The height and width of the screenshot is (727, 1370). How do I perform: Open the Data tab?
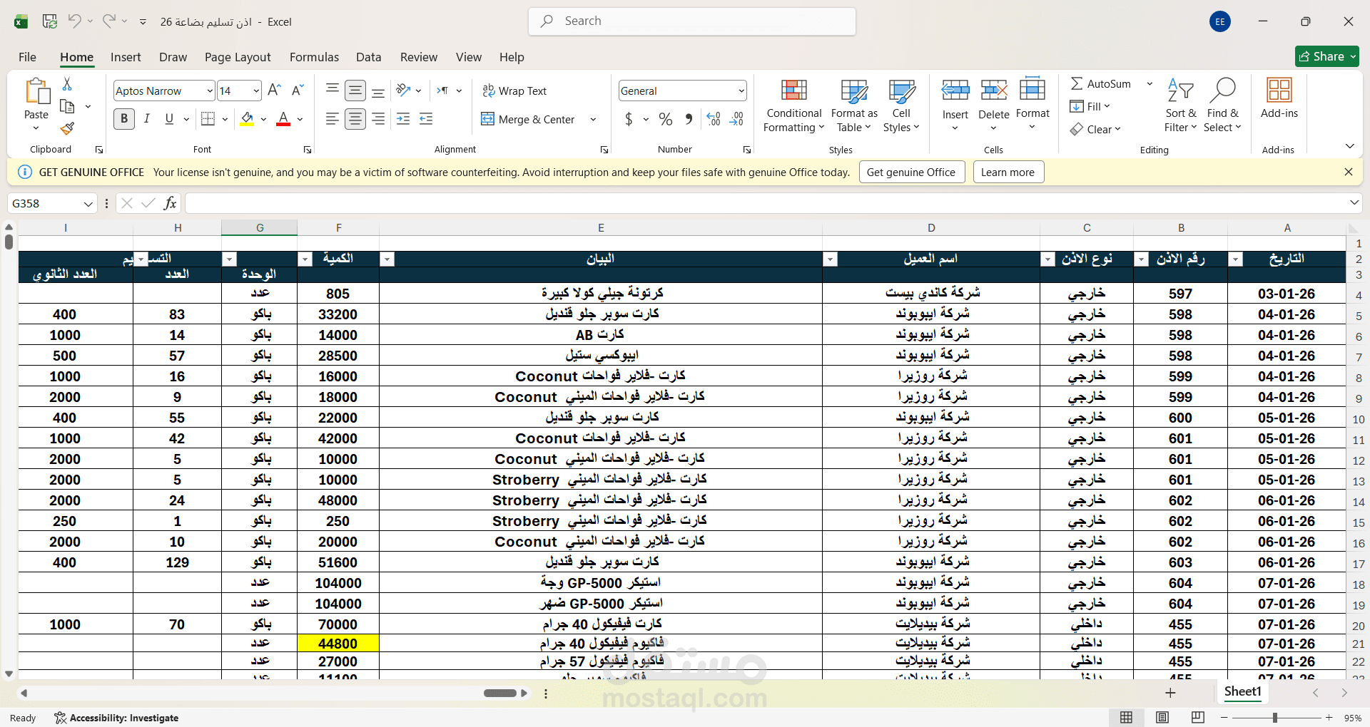point(368,57)
